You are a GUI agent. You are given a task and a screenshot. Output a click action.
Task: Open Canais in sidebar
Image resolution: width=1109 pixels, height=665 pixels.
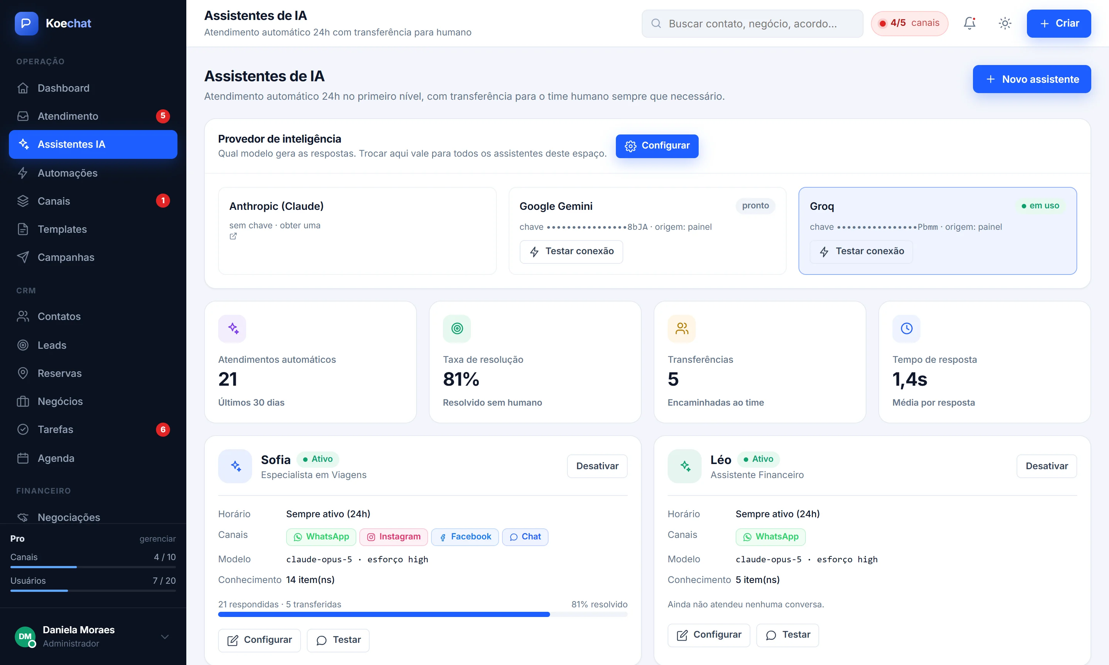[93, 201]
